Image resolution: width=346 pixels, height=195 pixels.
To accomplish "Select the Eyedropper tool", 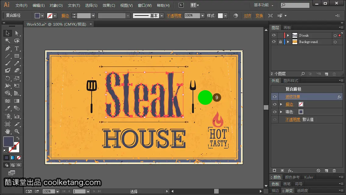I will tap(8, 108).
